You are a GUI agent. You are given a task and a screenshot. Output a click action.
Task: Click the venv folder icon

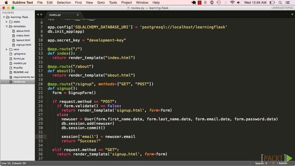[11, 49]
